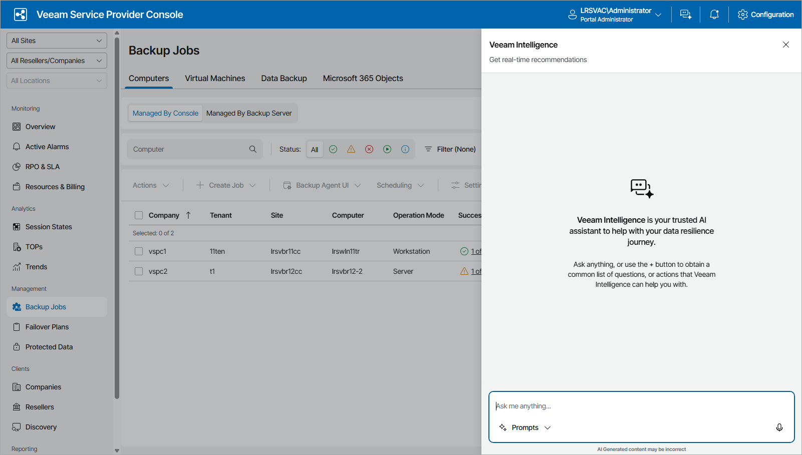Click the Resources & Billing icon

tap(17, 187)
